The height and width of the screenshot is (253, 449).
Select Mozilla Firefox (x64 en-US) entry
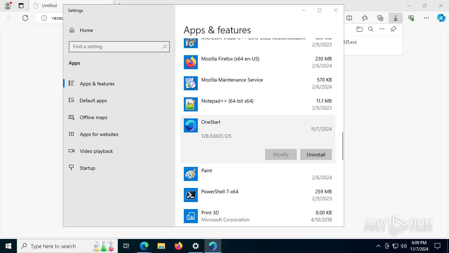[258, 62]
